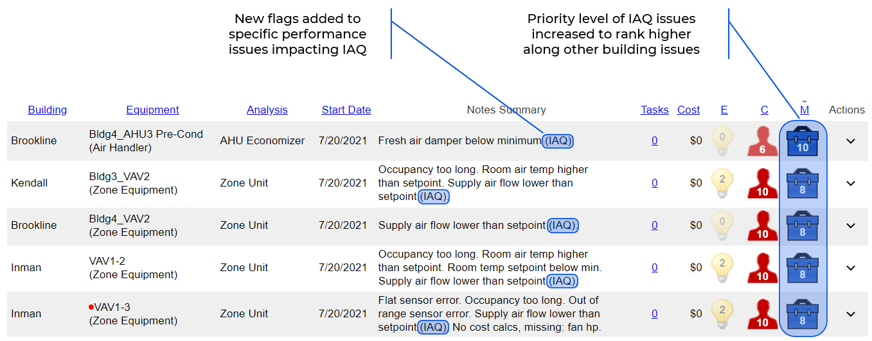Open the tasks count link for Brookline Bldg4_VAV2
Screen dimensions: 872x341
tap(654, 226)
